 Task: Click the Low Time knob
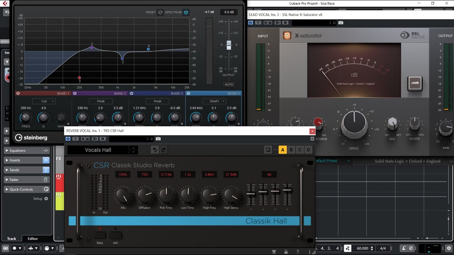[188, 195]
